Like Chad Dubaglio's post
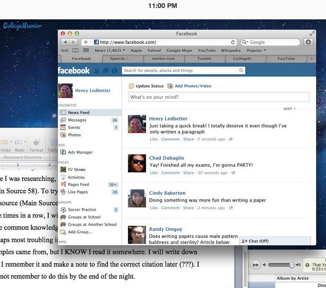326x288 pixels. pyautogui.click(x=154, y=173)
